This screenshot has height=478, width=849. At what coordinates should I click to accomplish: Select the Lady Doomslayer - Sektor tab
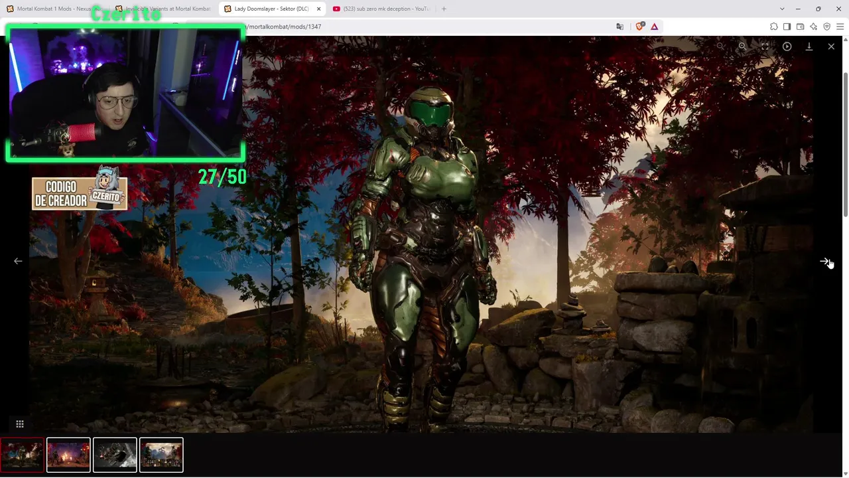(271, 9)
